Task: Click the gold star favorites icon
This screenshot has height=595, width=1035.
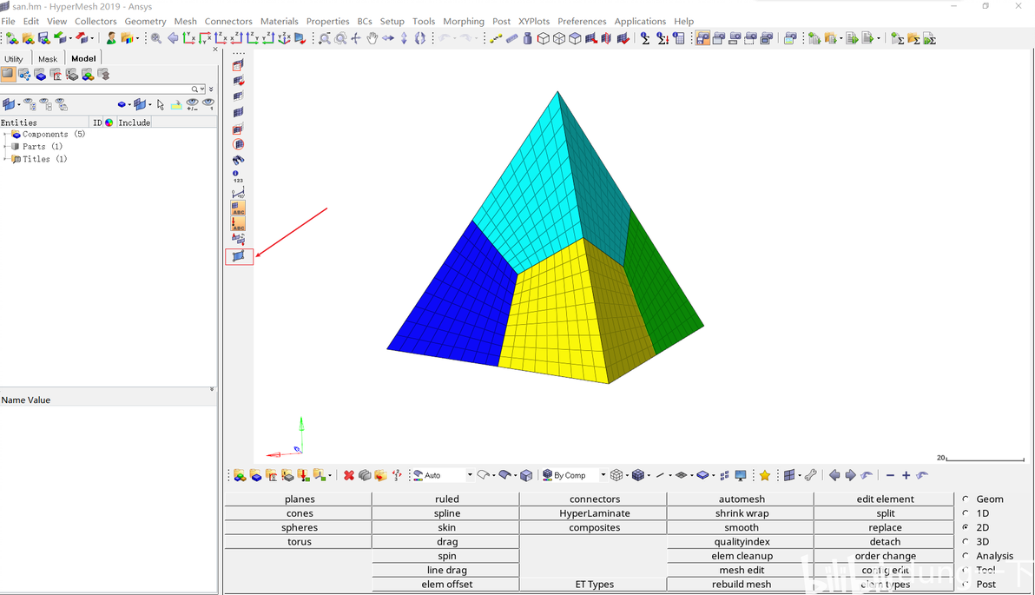Action: (765, 475)
